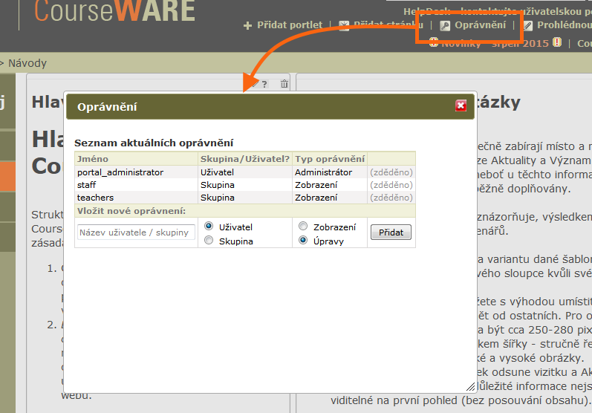Click the Jméno column header
The height and width of the screenshot is (413, 592).
93,159
